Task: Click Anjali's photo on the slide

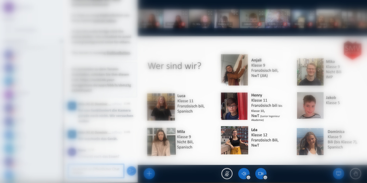Action: pyautogui.click(x=234, y=70)
